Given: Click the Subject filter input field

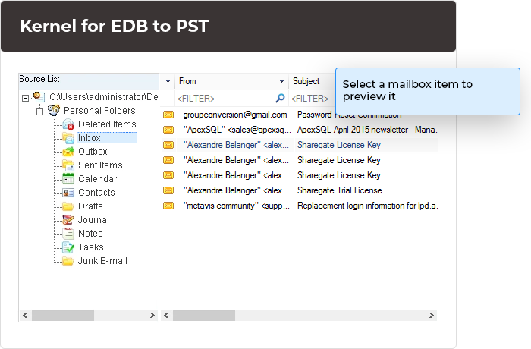Looking at the screenshot, I should click(x=312, y=99).
